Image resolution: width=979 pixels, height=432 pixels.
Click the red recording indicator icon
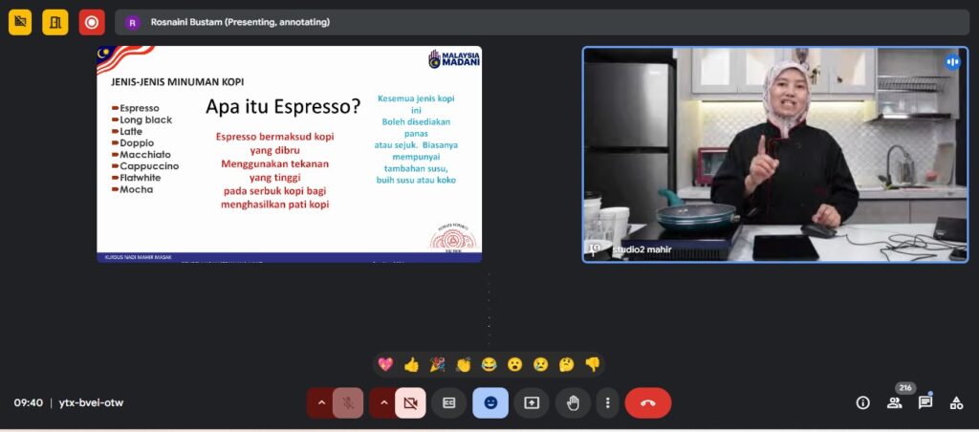pos(92,22)
